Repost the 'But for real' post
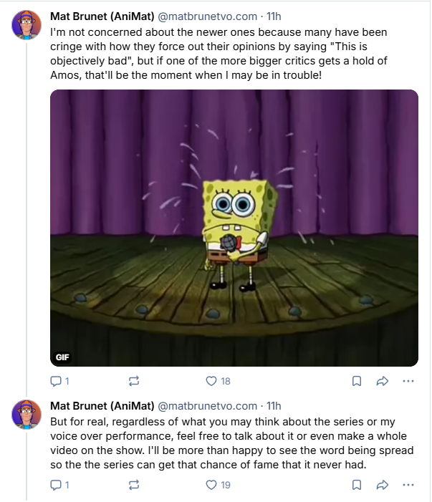Image resolution: width=432 pixels, height=502 pixels. [x=134, y=485]
